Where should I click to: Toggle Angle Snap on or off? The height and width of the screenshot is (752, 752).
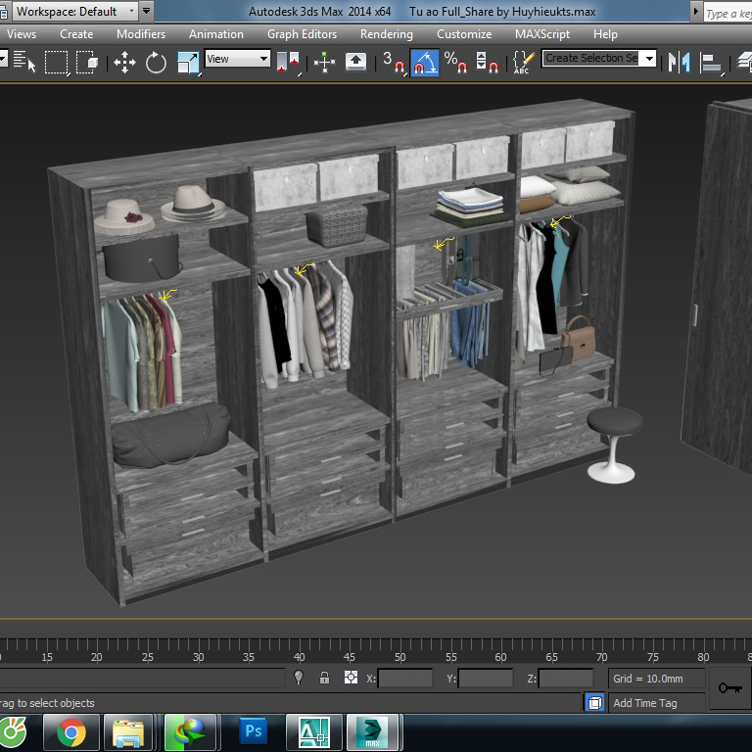424,63
